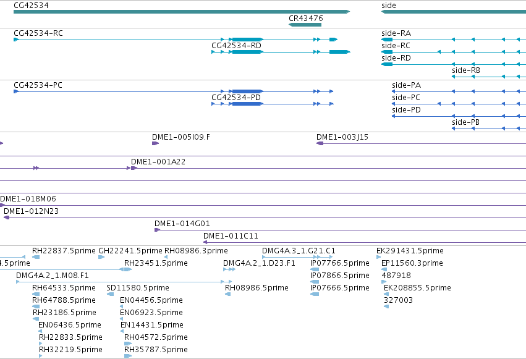The width and height of the screenshot is (526, 359).
Task: Click the GH22241.5prime EST label
Action: [x=130, y=251]
